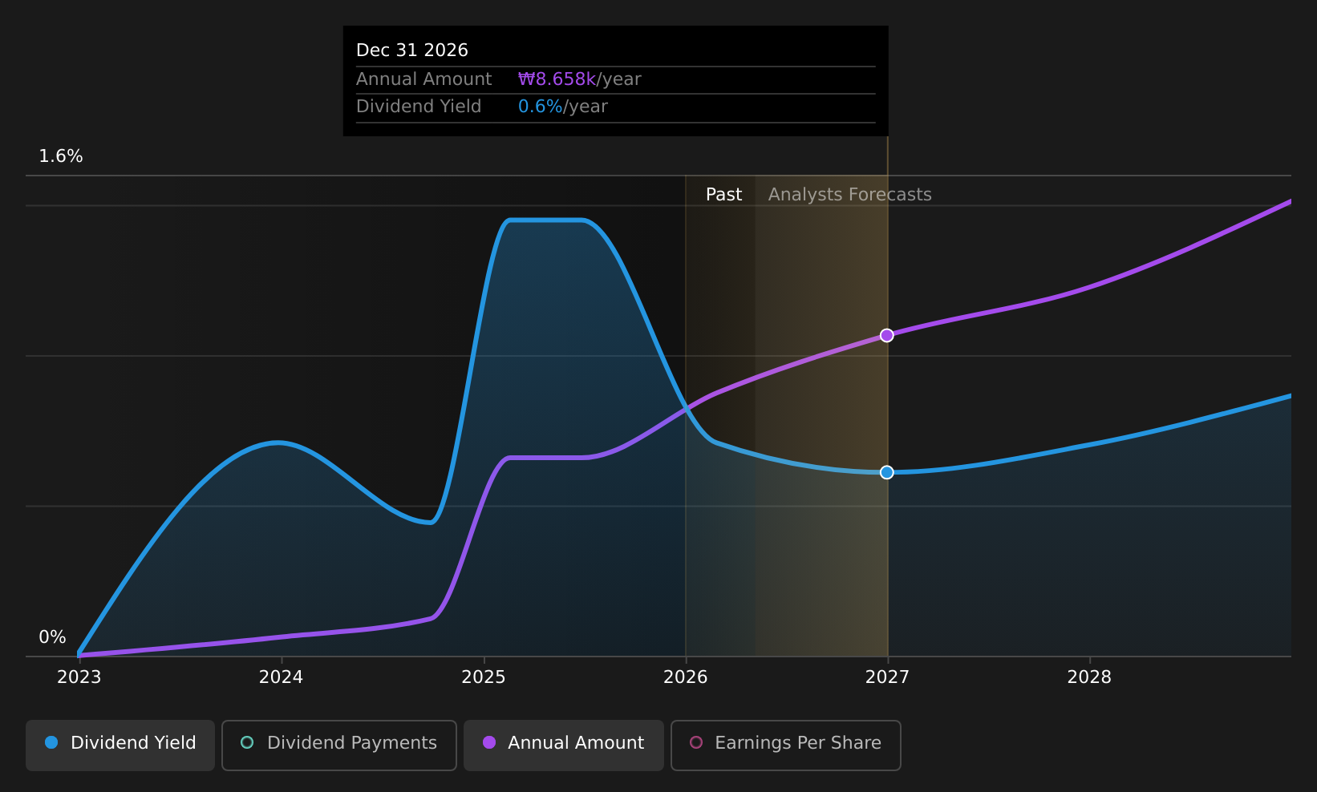
Task: Click the 2023 x-axis label
Action: click(x=79, y=677)
